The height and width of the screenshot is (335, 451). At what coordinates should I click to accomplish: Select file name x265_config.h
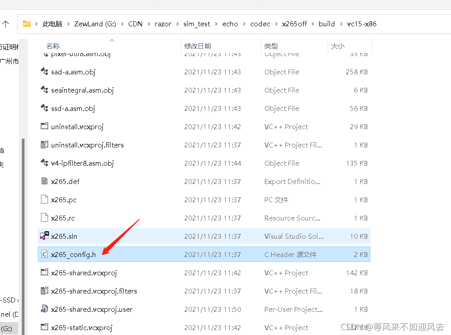pyautogui.click(x=73, y=255)
